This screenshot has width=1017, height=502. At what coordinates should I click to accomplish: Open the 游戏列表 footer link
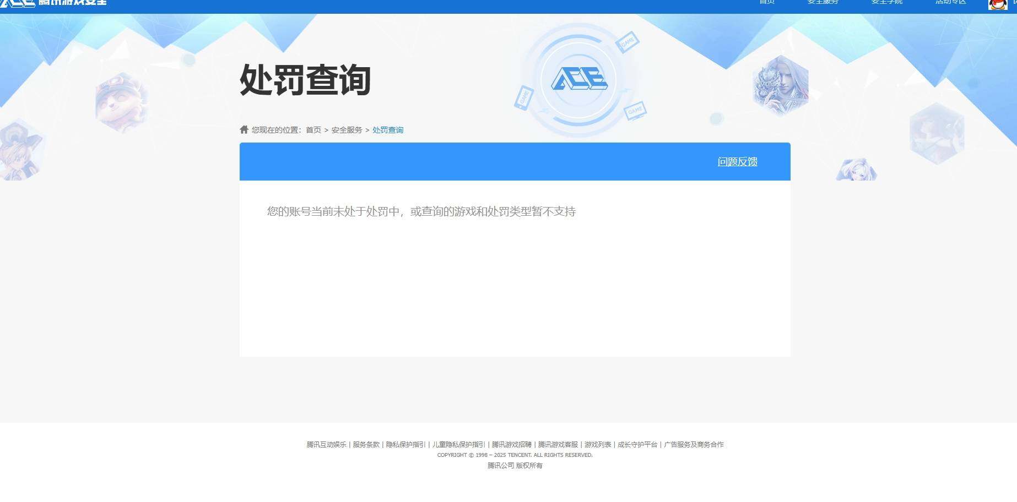[x=598, y=445]
